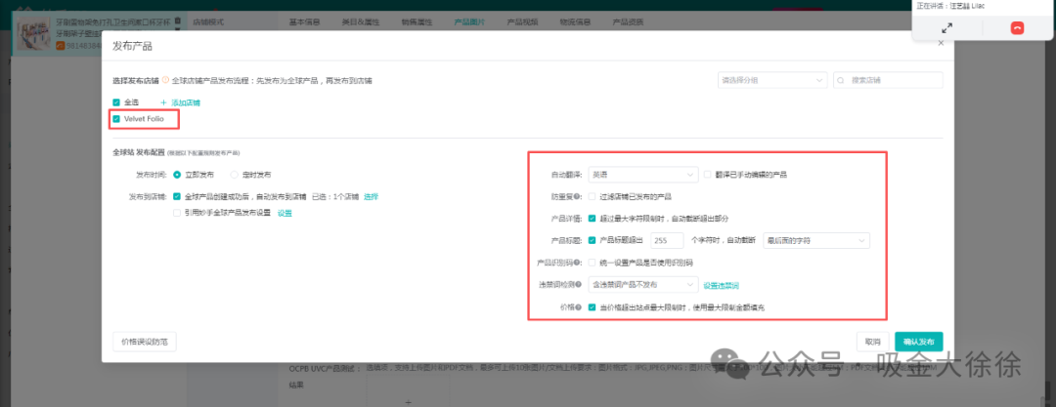Expand the call window with arrows icon
Image resolution: width=1056 pixels, height=407 pixels.
(x=946, y=28)
